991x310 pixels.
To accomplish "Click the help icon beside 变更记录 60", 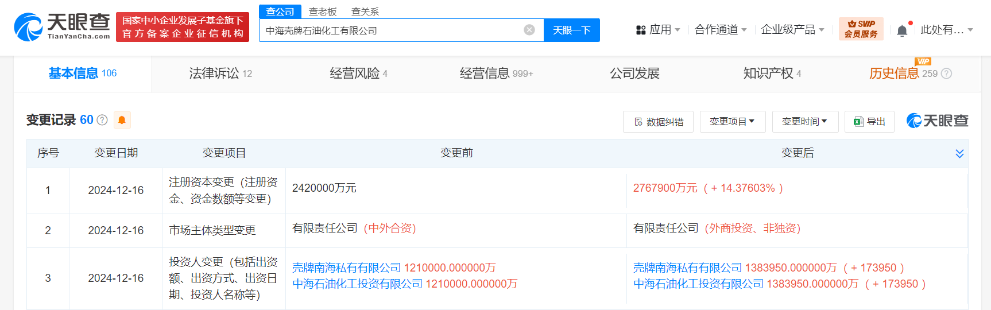I will (x=102, y=120).
